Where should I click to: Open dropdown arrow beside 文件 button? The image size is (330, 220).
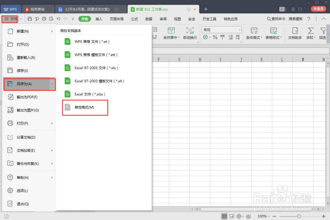pyautogui.click(x=21, y=19)
